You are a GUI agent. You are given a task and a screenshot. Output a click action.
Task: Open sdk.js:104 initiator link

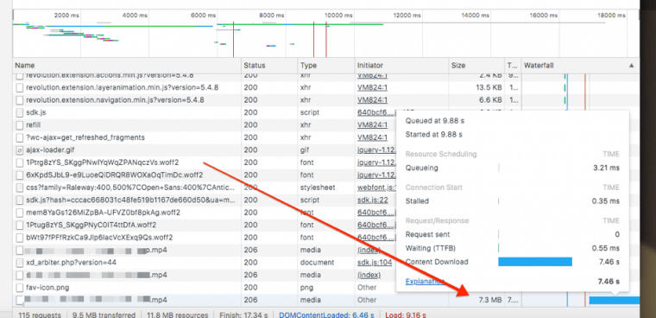(375, 263)
